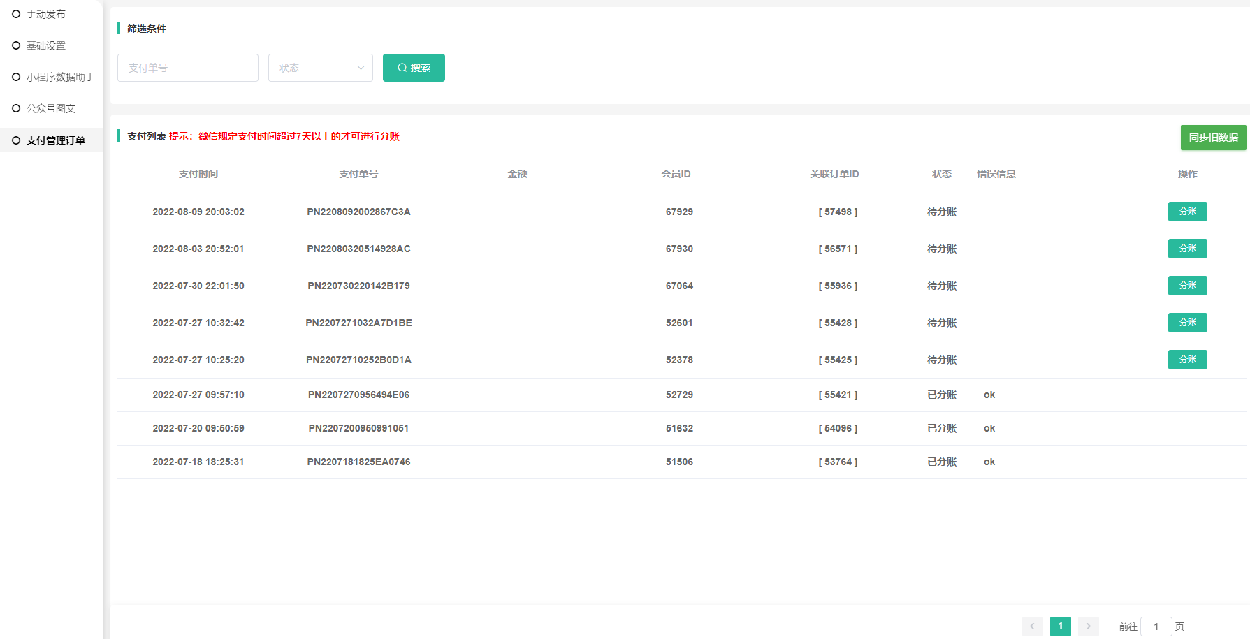Click 分账 for order PN2208092002867C3A
1250x639 pixels.
(x=1187, y=212)
